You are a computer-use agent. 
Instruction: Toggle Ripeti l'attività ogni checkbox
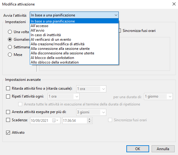pyautogui.click(x=8, y=96)
